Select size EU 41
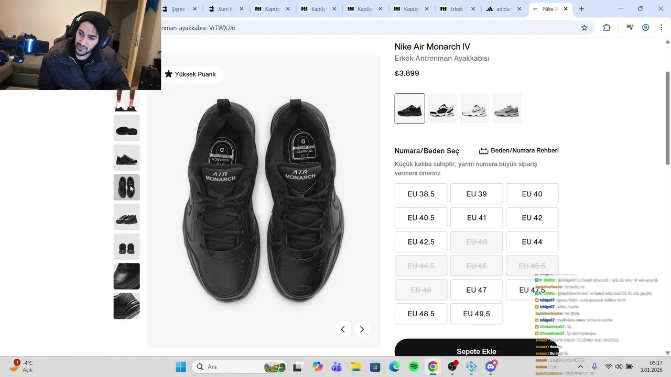The image size is (671, 377). 477,218
